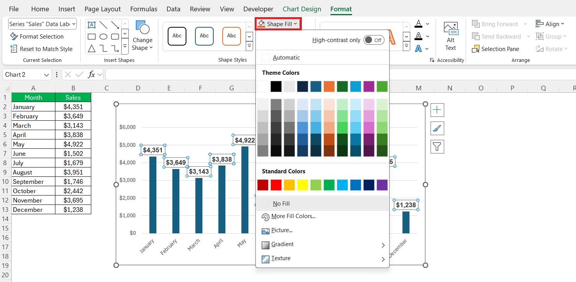Click the Alt Text button
Screen dimensions: 576x282
(450, 36)
